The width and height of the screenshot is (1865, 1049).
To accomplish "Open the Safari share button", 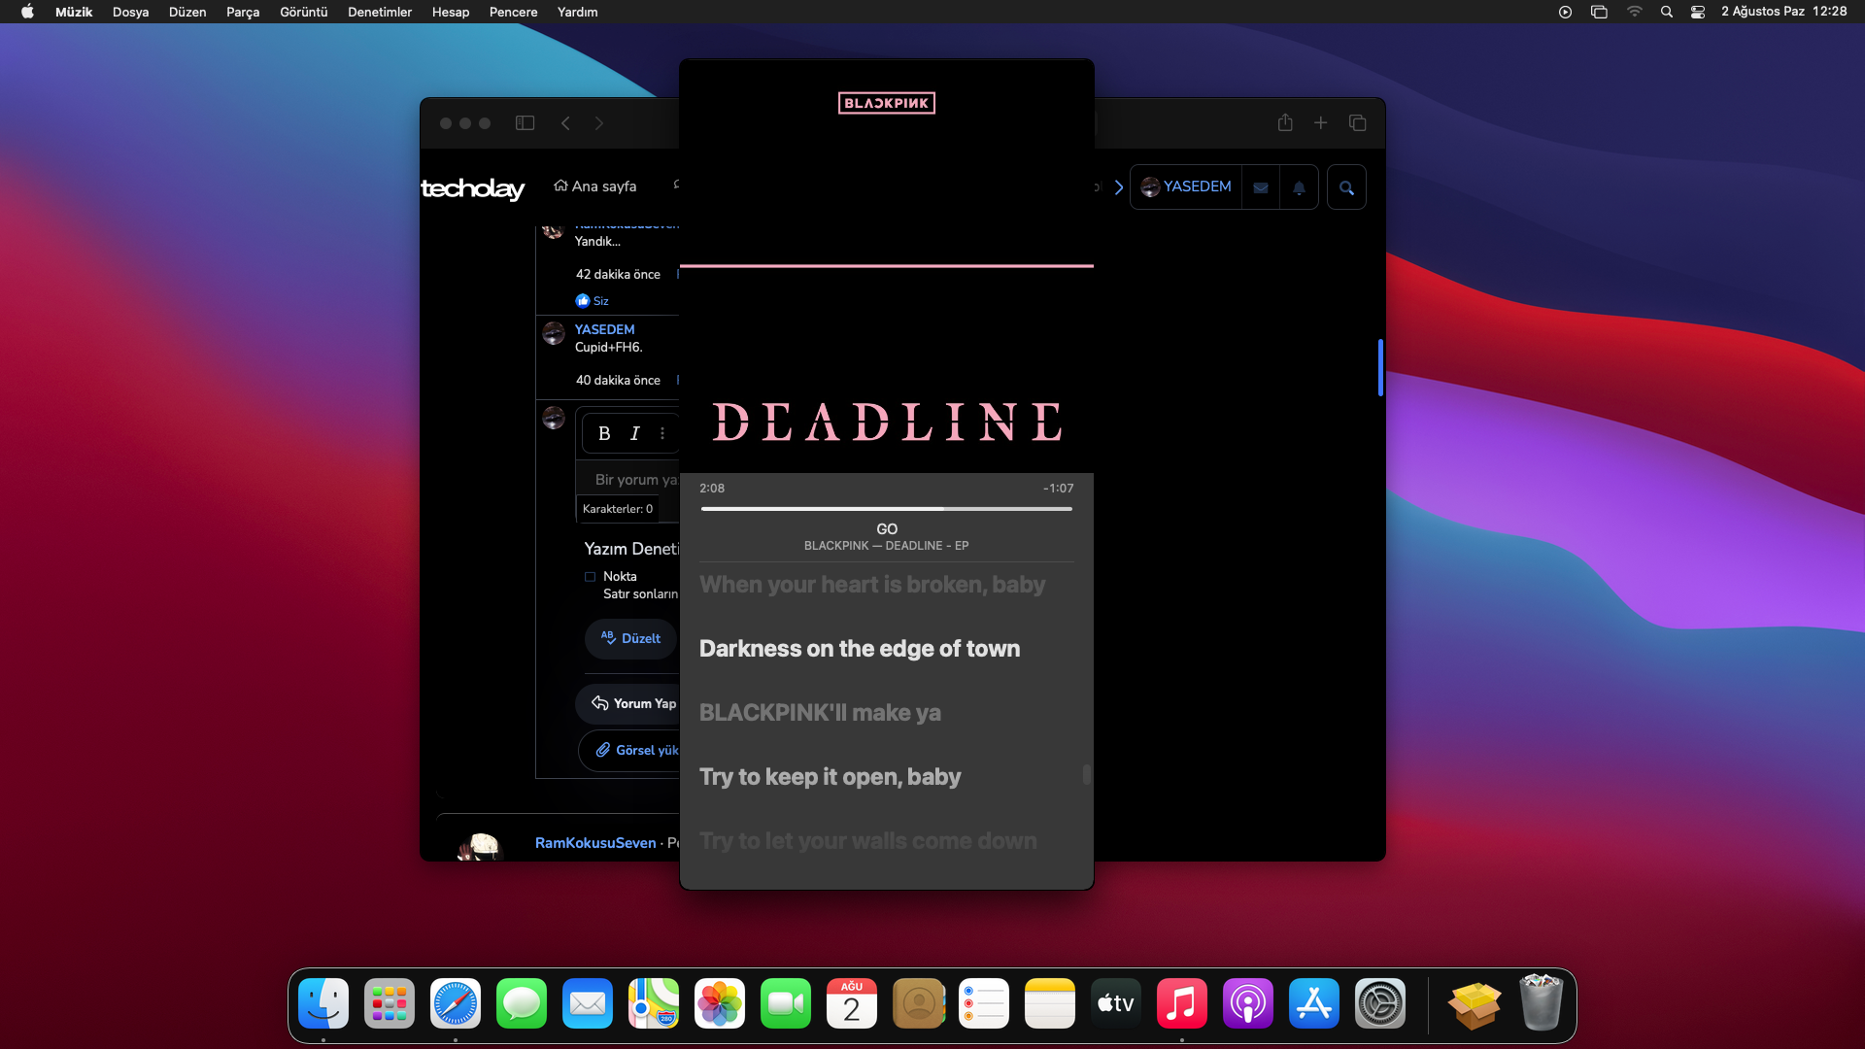I will pyautogui.click(x=1285, y=122).
